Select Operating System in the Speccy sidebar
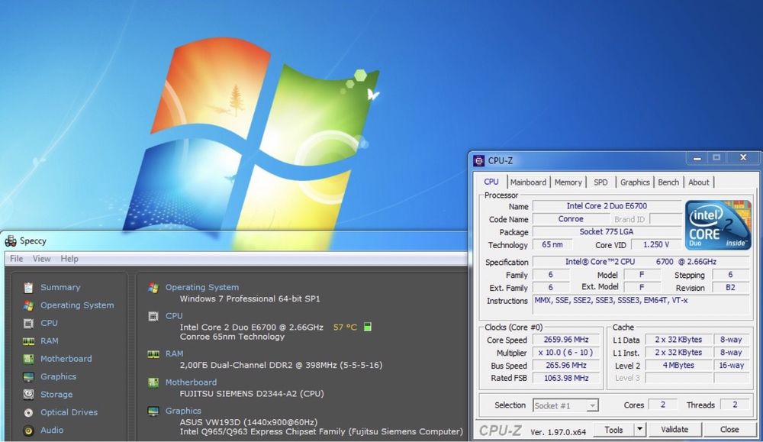 77,305
